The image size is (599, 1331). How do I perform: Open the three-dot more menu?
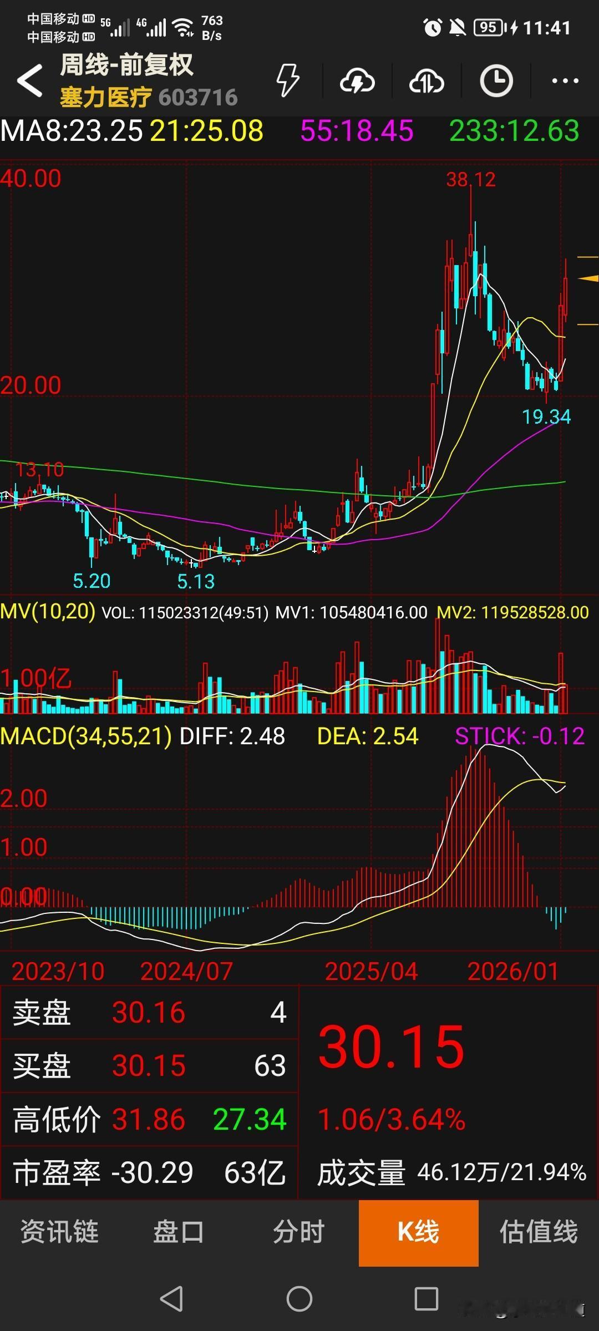coord(565,81)
